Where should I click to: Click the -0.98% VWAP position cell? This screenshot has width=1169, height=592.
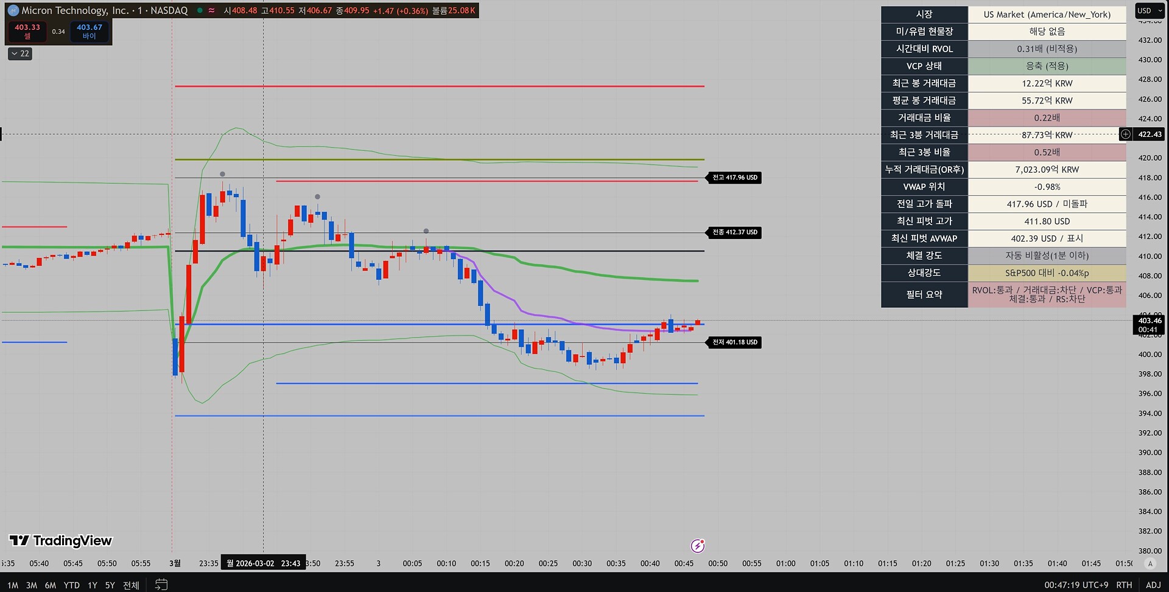click(1047, 187)
